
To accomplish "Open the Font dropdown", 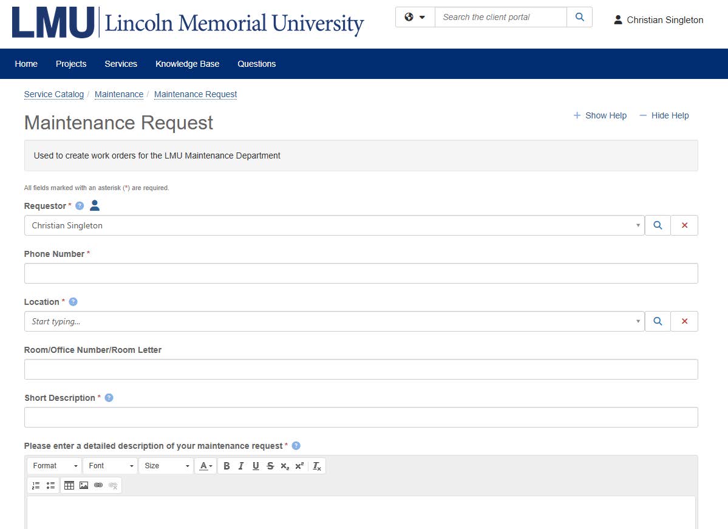I will [x=109, y=465].
